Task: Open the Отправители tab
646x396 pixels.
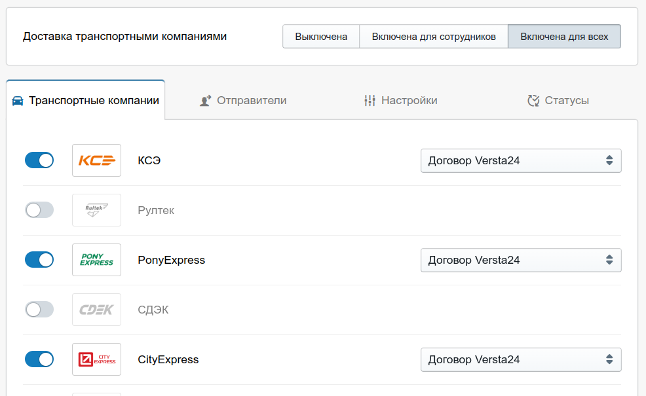Action: coord(243,100)
